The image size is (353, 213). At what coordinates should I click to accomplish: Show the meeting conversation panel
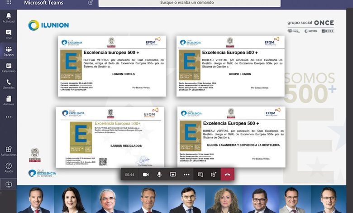pos(200,174)
